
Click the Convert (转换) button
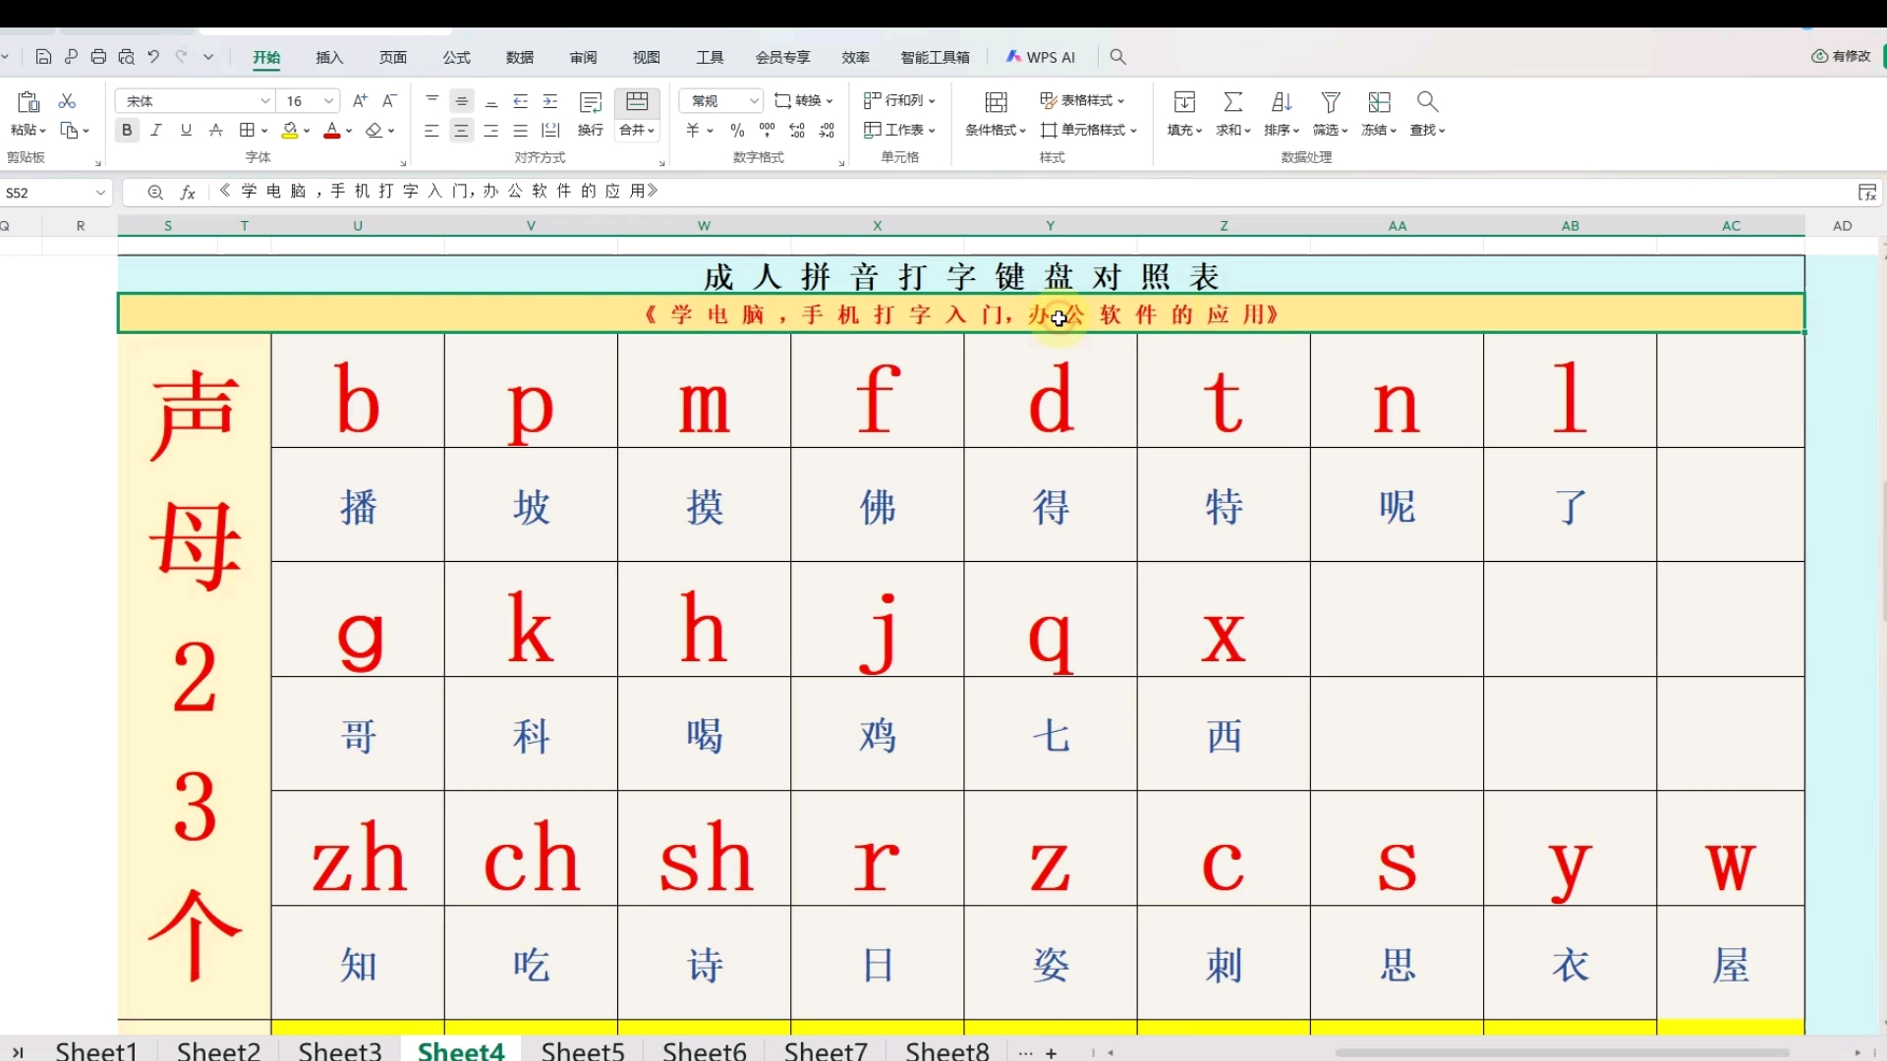[803, 100]
